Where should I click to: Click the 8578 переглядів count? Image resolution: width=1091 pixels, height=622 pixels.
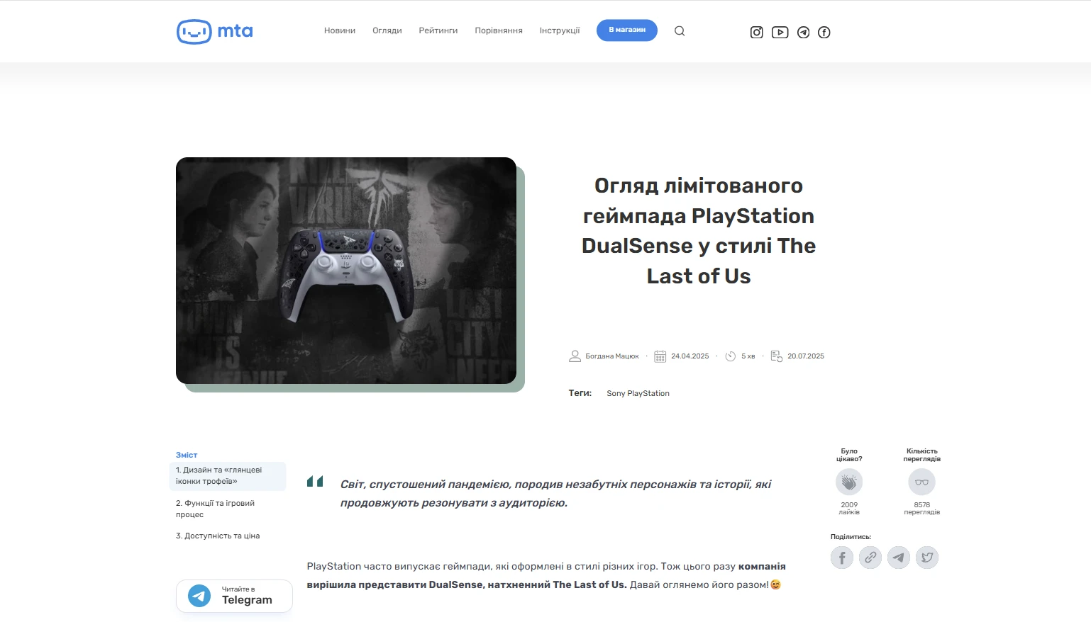(922, 509)
